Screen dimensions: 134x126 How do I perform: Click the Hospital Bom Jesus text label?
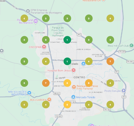coord(59,70)
